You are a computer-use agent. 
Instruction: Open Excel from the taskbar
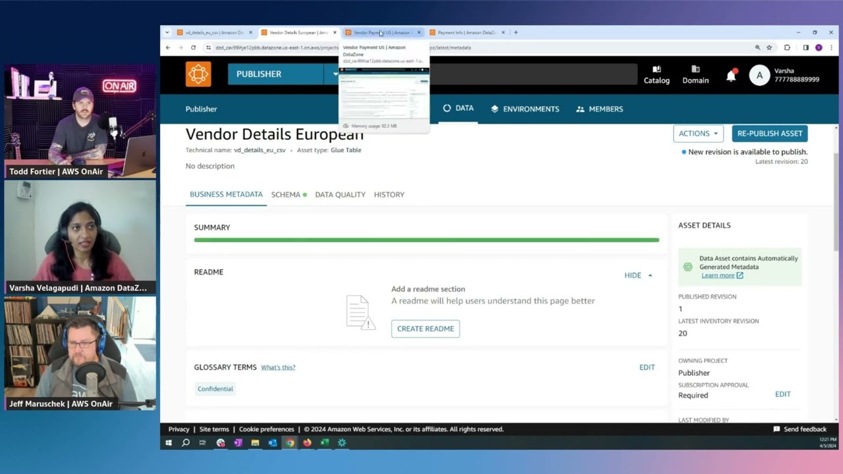(x=324, y=443)
